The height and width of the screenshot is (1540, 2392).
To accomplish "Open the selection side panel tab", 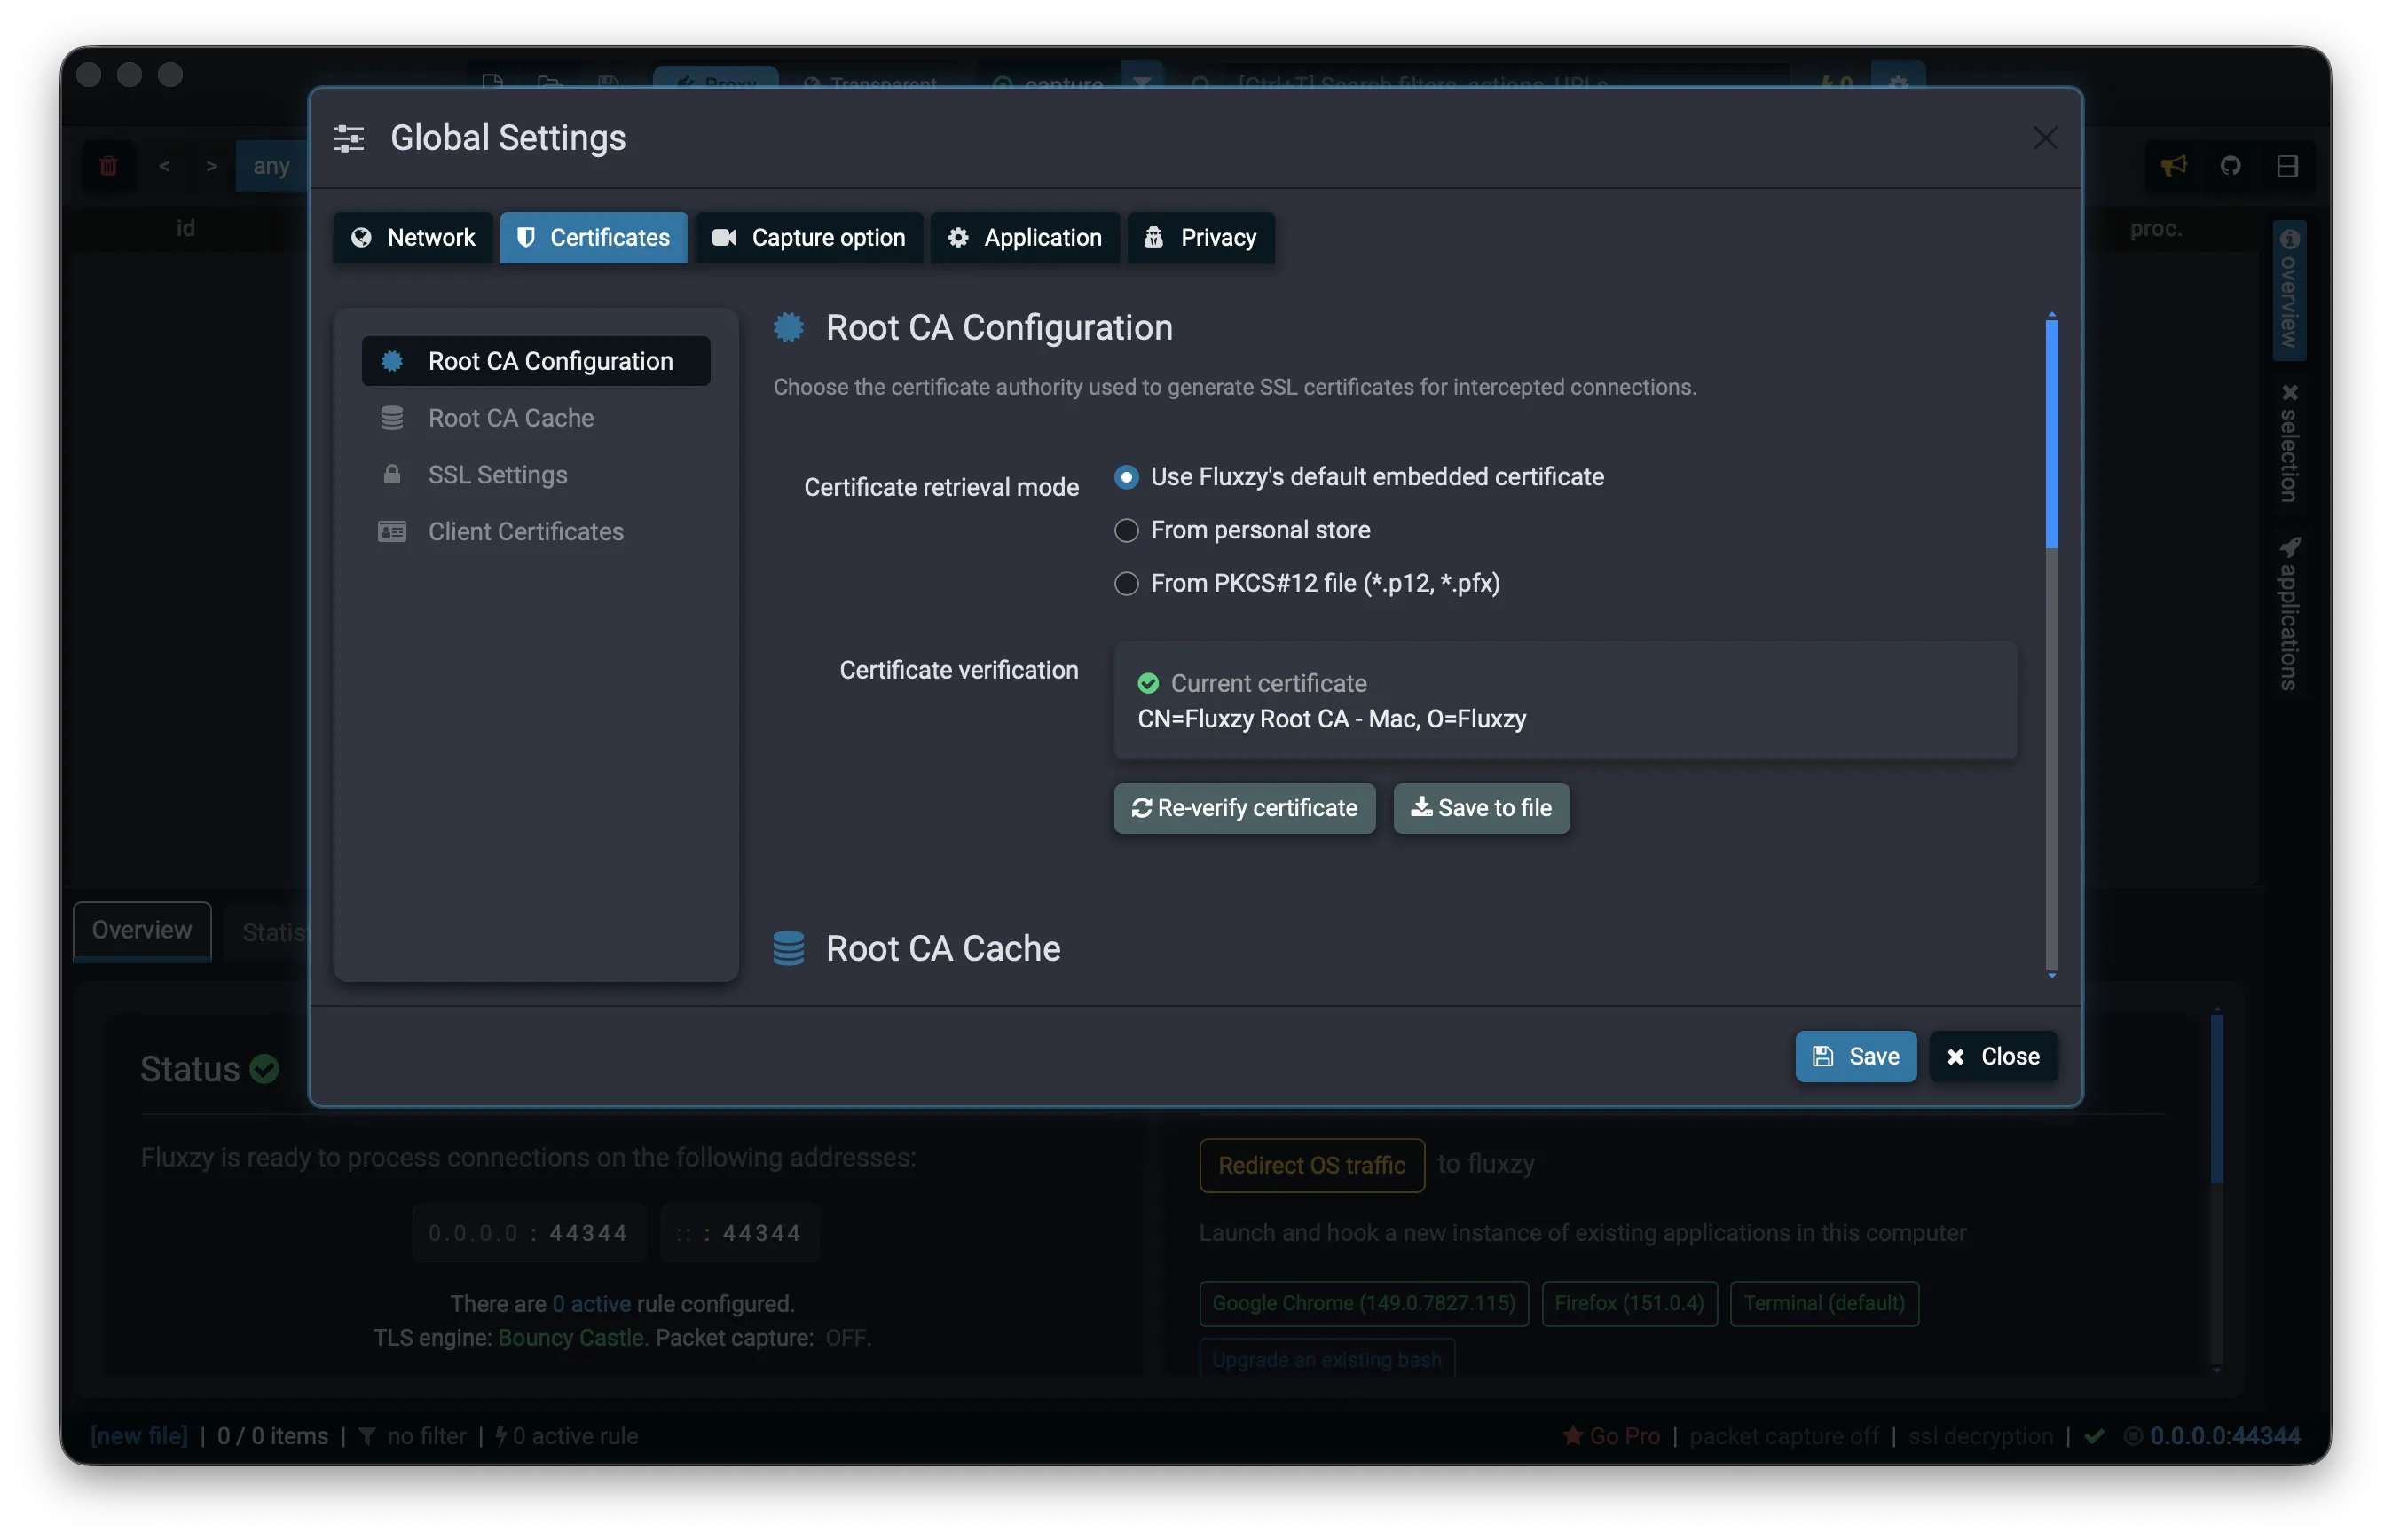I will [2289, 443].
